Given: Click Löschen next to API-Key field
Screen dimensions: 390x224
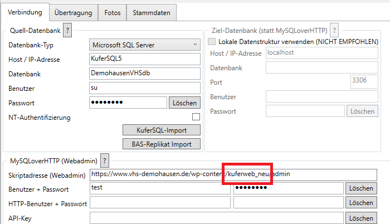Looking at the screenshot, I should (x=361, y=218).
